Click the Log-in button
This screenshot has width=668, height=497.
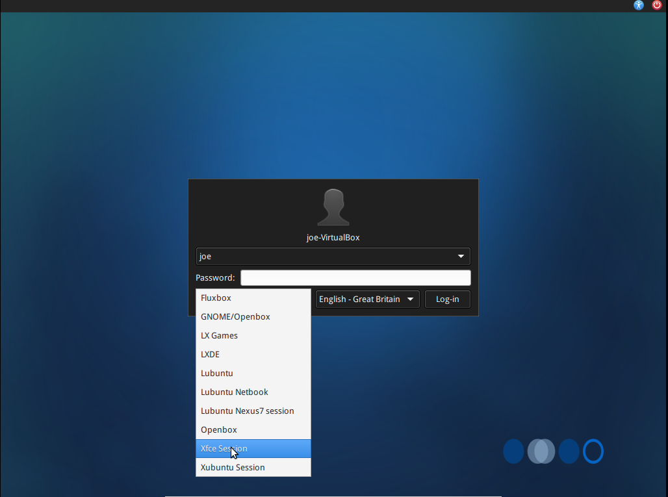pyautogui.click(x=447, y=299)
